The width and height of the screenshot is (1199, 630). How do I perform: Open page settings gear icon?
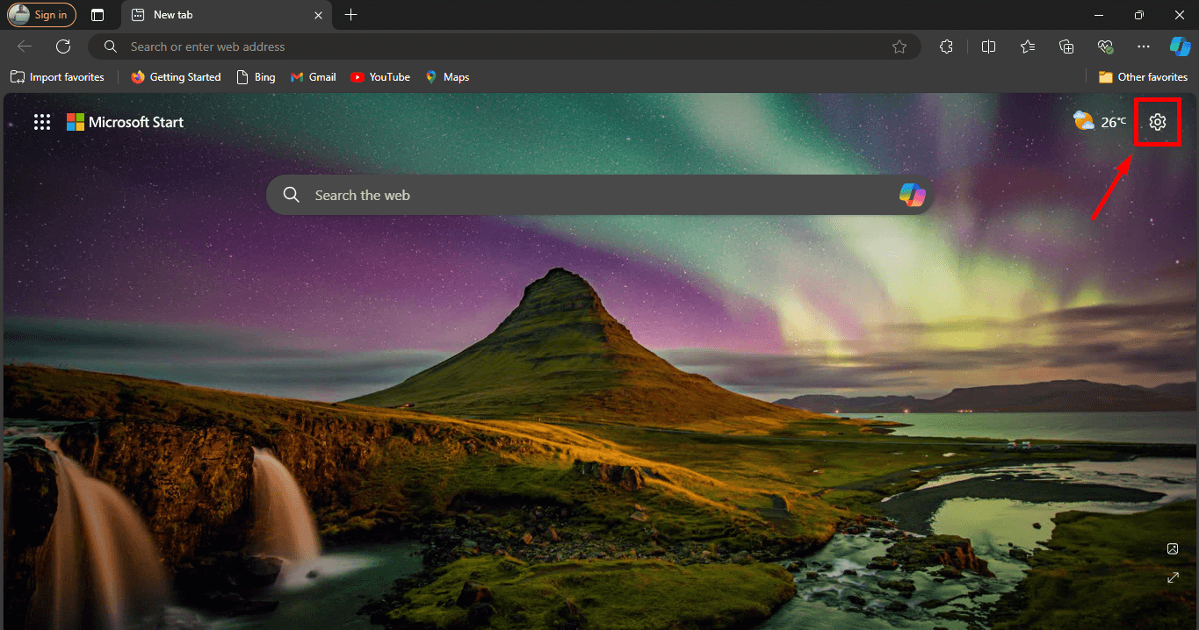tap(1158, 122)
